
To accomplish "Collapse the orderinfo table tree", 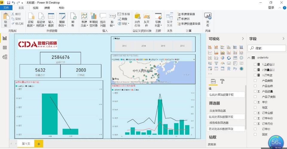I will [249, 58].
